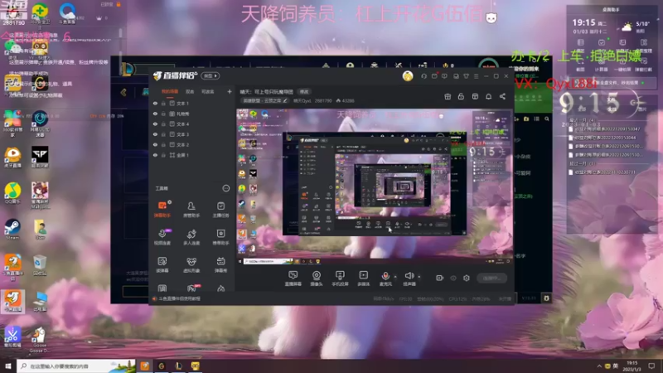The height and width of the screenshot is (373, 663).
Task: Select the 文本 3 layer row
Action: pos(191,134)
